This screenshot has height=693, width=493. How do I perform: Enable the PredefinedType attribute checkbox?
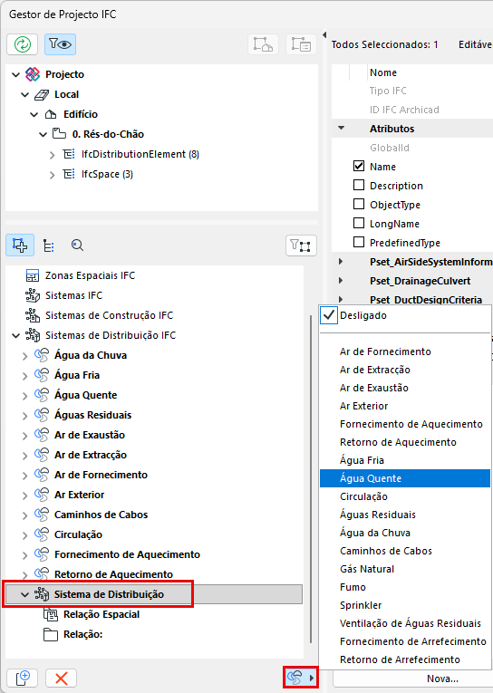(359, 242)
